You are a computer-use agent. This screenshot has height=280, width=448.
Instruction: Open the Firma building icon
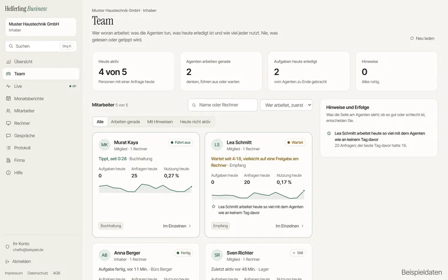pyautogui.click(x=9, y=160)
